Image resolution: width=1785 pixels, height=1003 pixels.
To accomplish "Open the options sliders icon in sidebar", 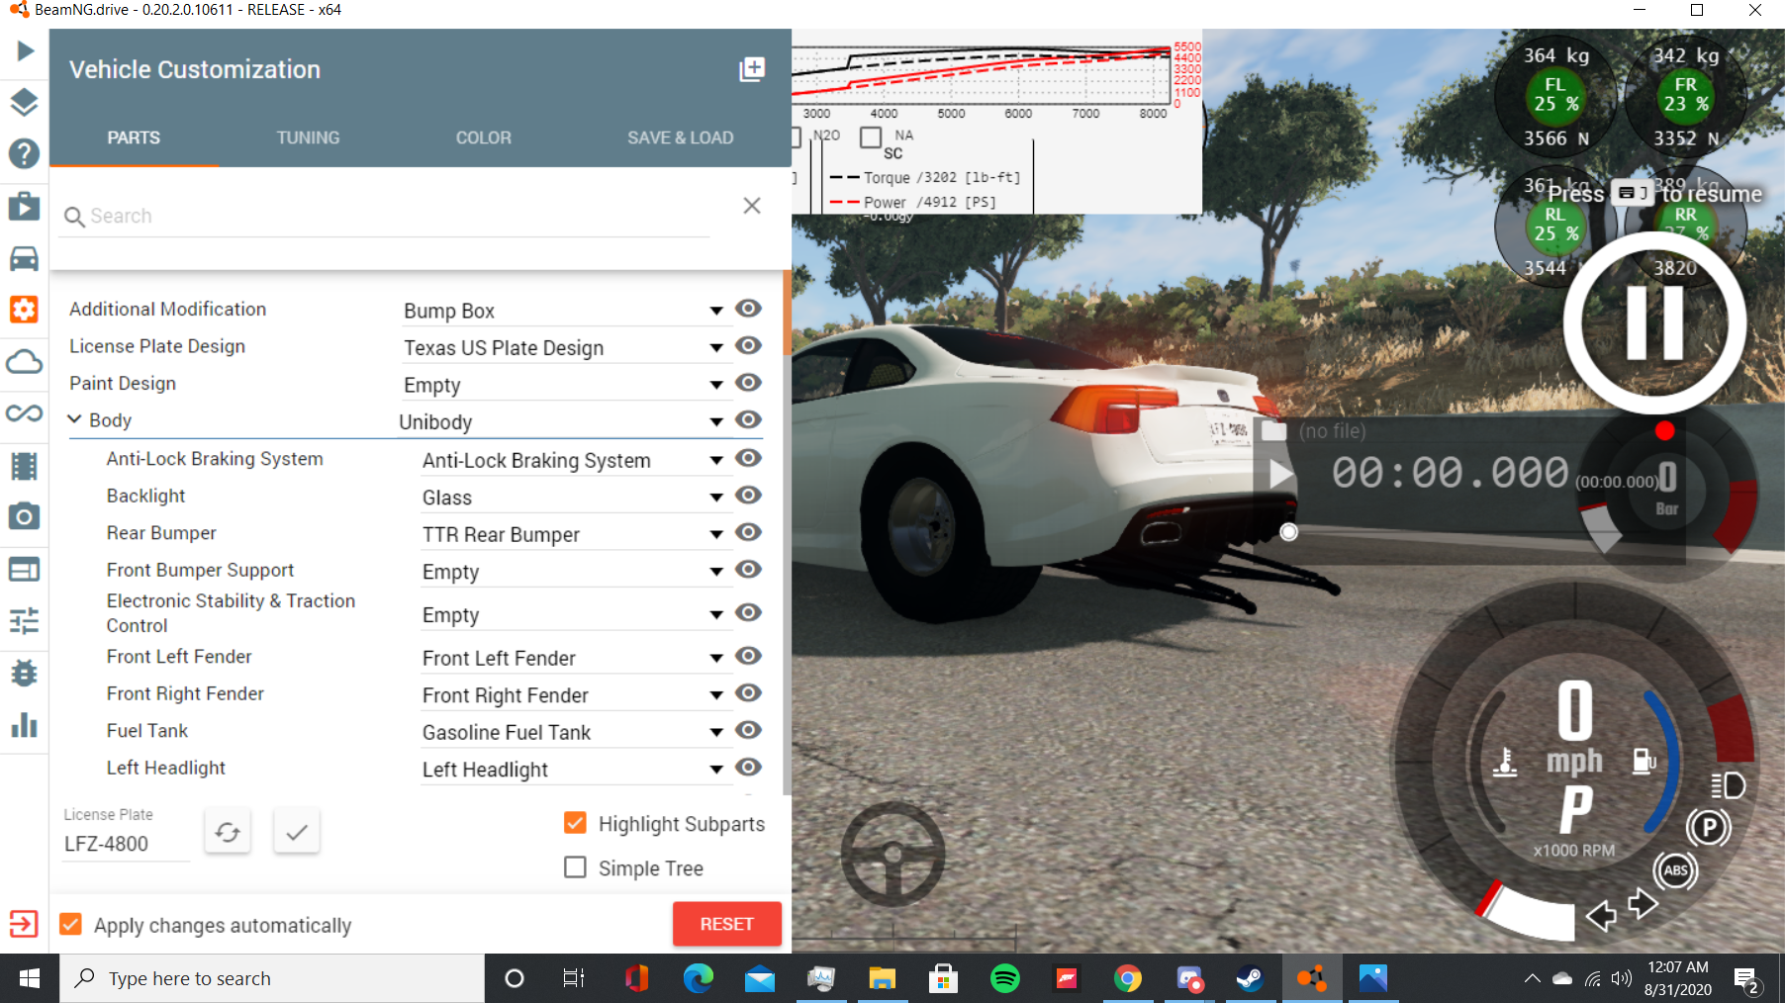I will tap(24, 620).
